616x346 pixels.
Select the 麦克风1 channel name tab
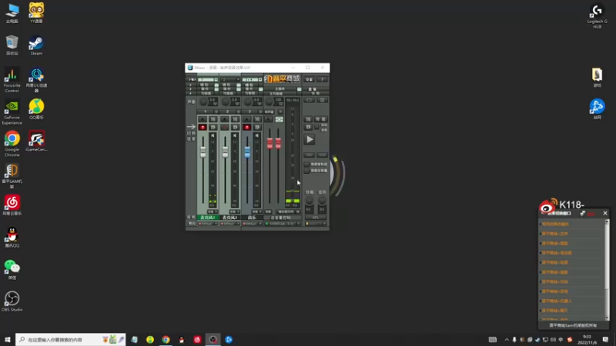tap(208, 218)
